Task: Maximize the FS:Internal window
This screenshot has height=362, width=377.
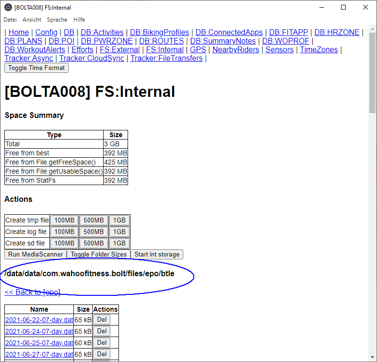Action: pos(343,8)
